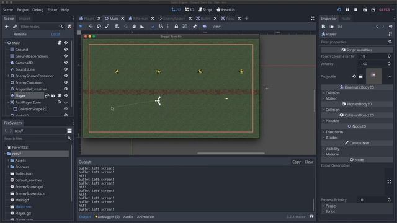The height and width of the screenshot is (223, 397).
Task: Click the create new resource icon in Inspector
Action: (323, 27)
